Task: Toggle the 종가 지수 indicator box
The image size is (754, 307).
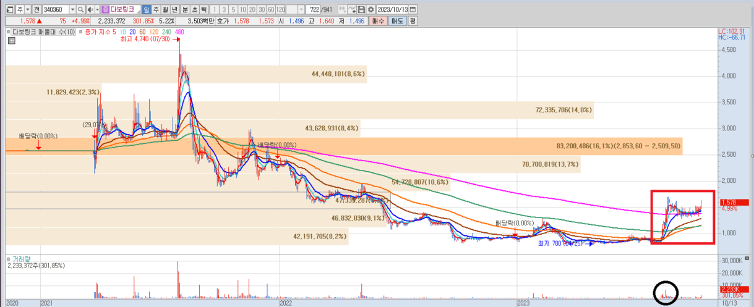Action: click(x=80, y=32)
